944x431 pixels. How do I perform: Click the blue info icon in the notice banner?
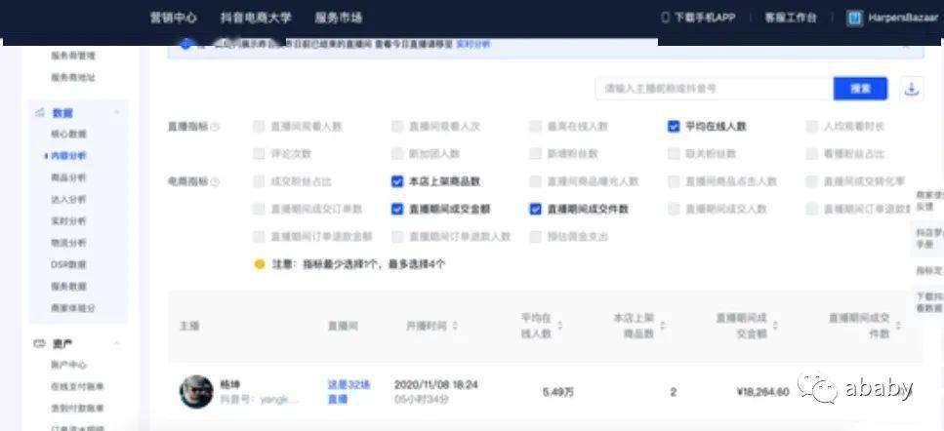point(186,45)
